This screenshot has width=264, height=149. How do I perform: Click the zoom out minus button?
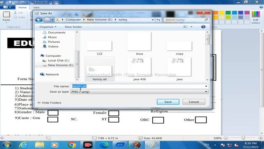point(226,138)
